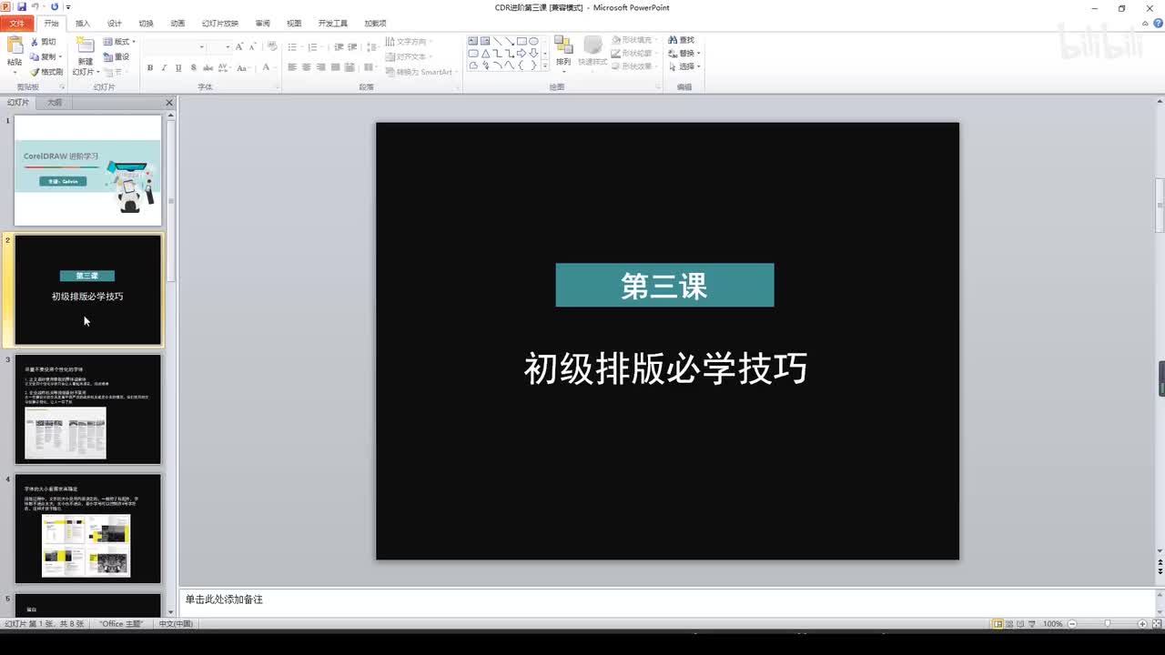
Task: Toggle Underline formatting
Action: pos(178,67)
